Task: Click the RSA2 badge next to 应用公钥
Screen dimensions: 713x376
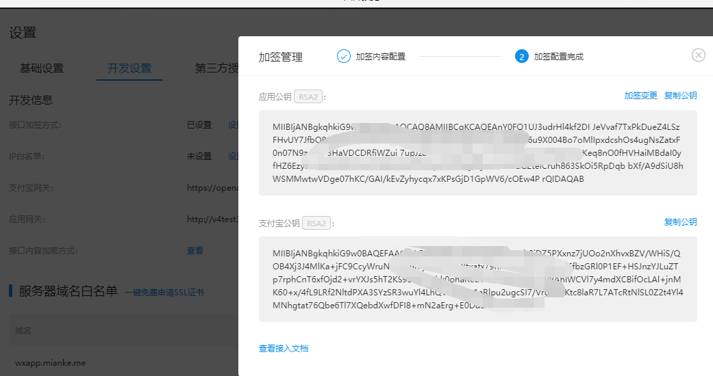Action: (x=308, y=96)
